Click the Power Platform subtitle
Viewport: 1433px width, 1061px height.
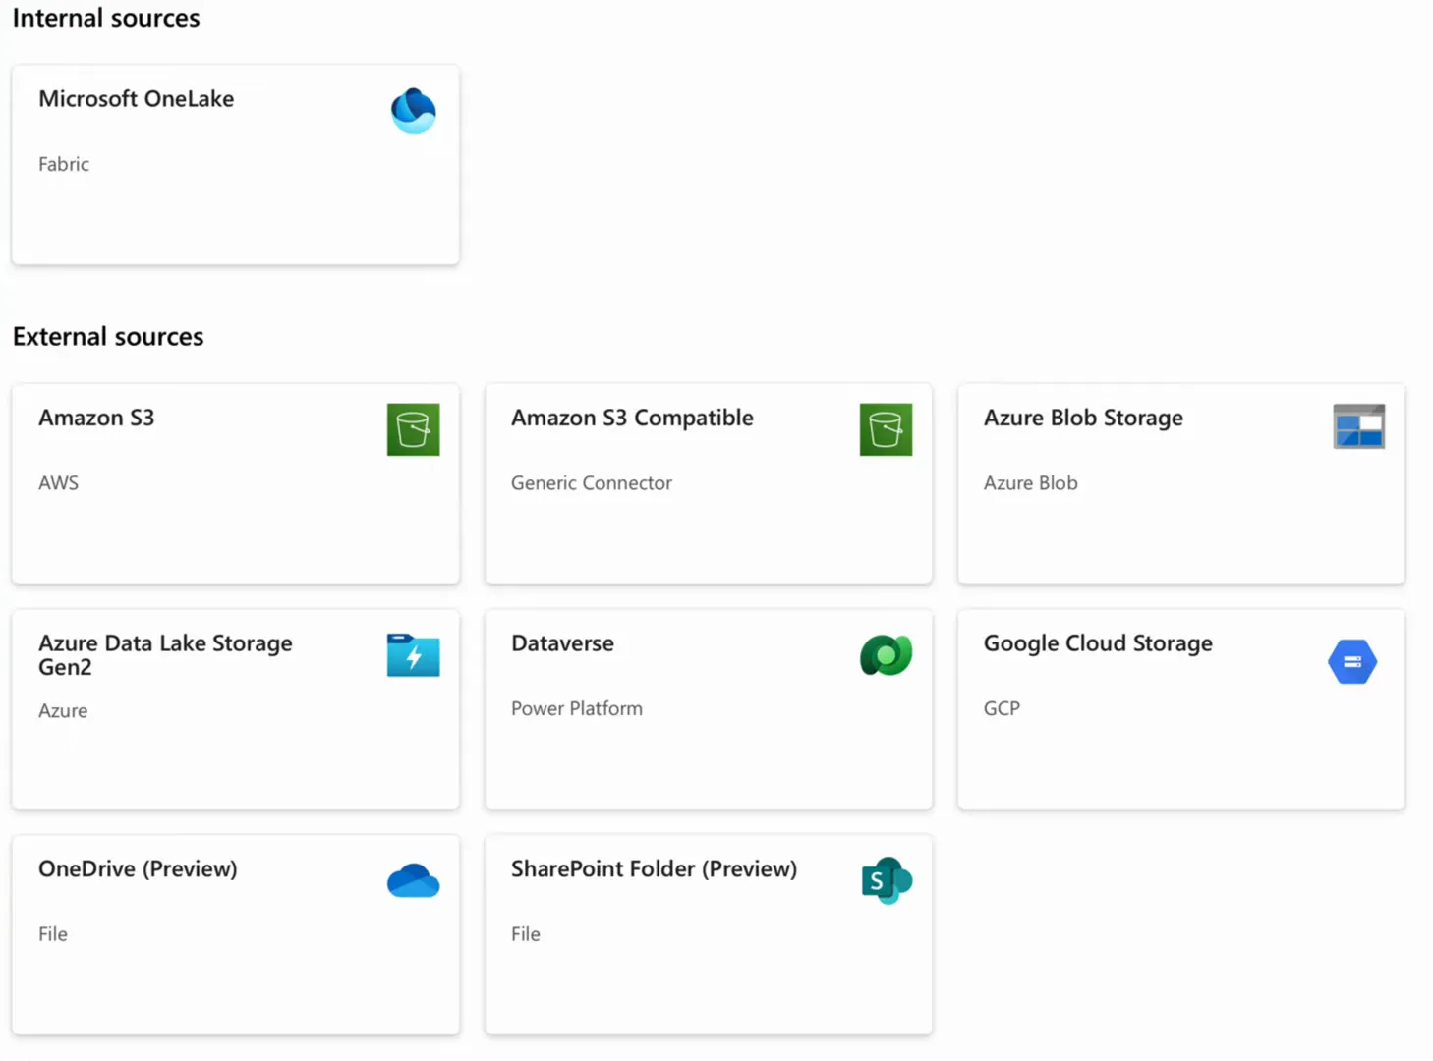pyautogui.click(x=577, y=708)
